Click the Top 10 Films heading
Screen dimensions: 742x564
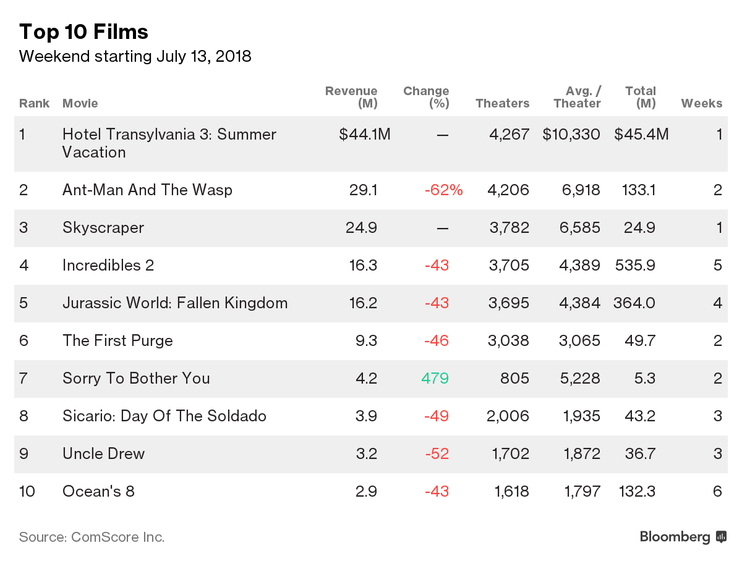[83, 32]
